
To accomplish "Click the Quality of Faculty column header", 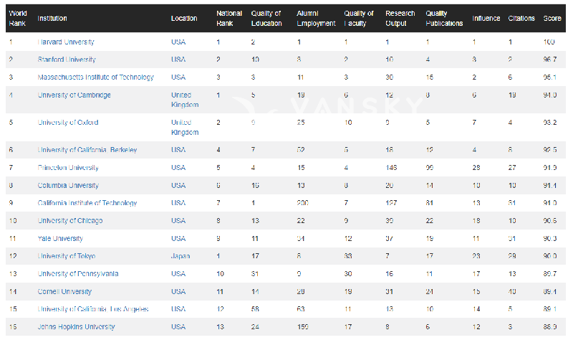I will coord(359,19).
